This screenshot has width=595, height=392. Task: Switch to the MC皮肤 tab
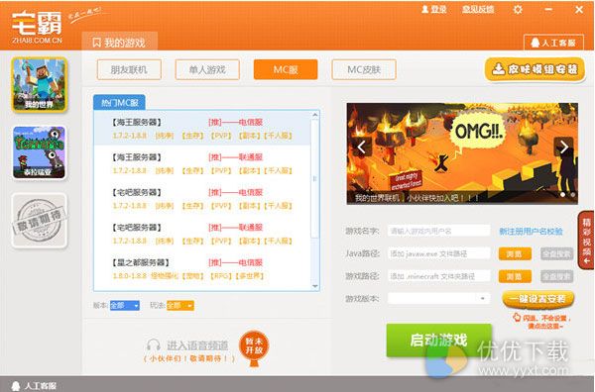[364, 69]
